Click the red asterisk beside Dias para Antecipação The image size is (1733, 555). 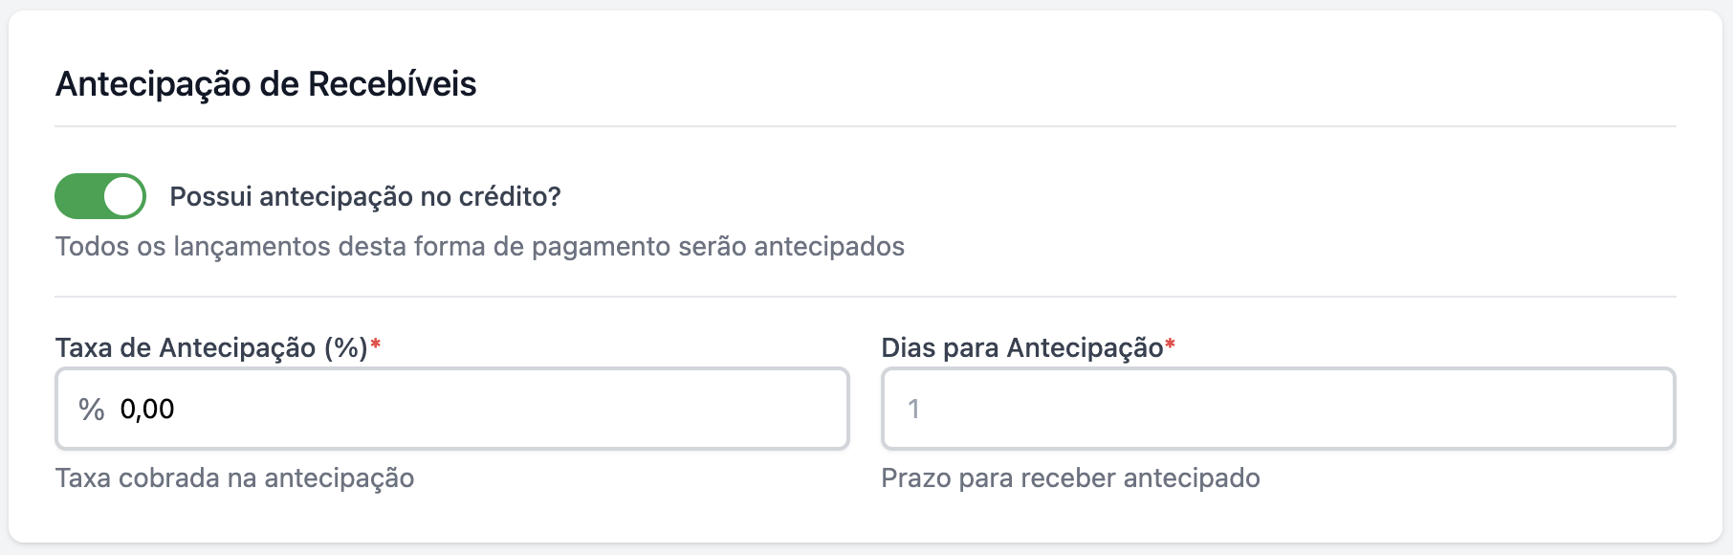pyautogui.click(x=1170, y=344)
